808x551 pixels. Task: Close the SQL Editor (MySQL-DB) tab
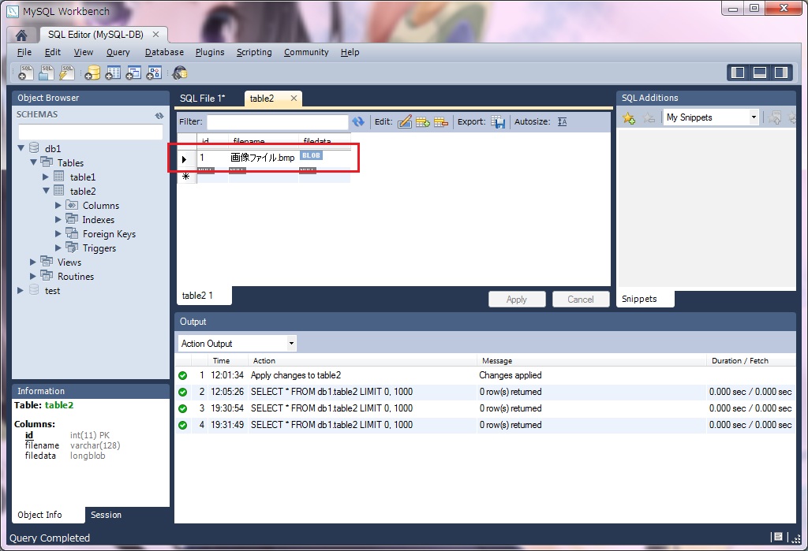[x=155, y=35]
